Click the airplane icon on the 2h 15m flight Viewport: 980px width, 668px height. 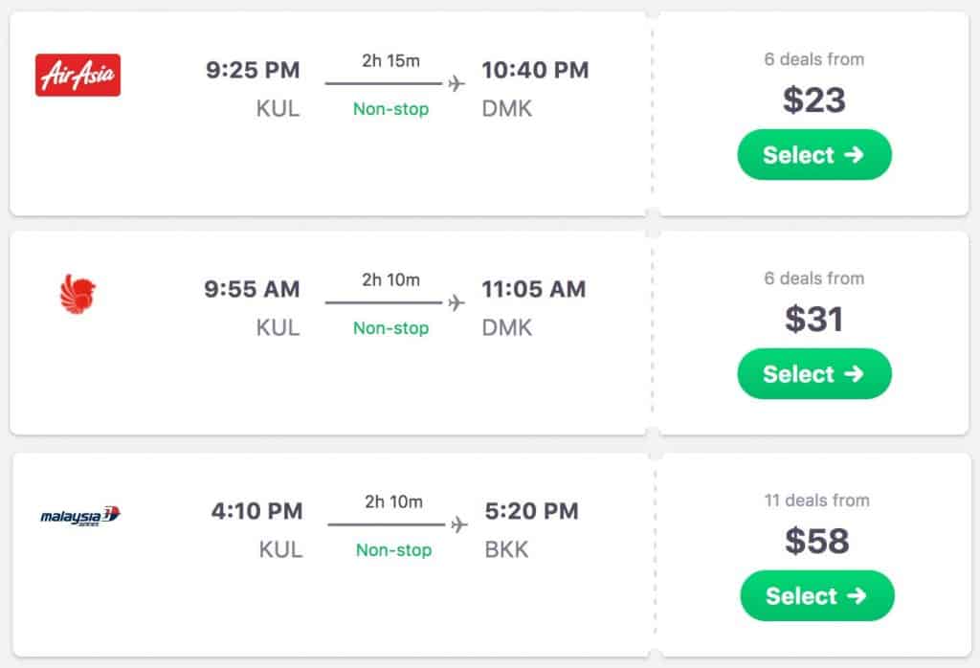click(457, 83)
